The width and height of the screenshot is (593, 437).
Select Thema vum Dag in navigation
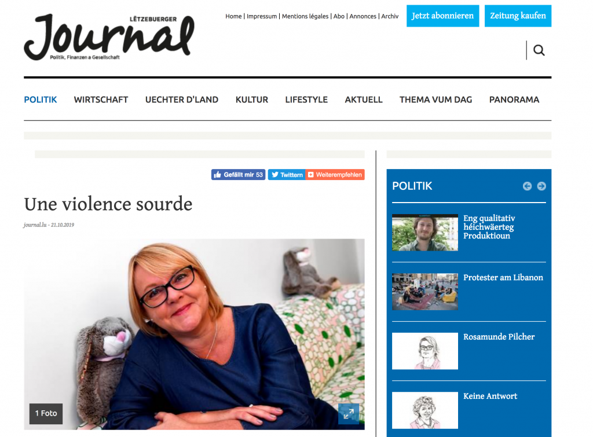(435, 100)
